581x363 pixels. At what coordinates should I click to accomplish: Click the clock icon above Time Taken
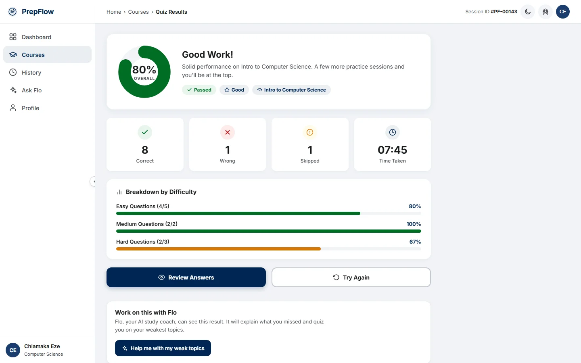[393, 132]
